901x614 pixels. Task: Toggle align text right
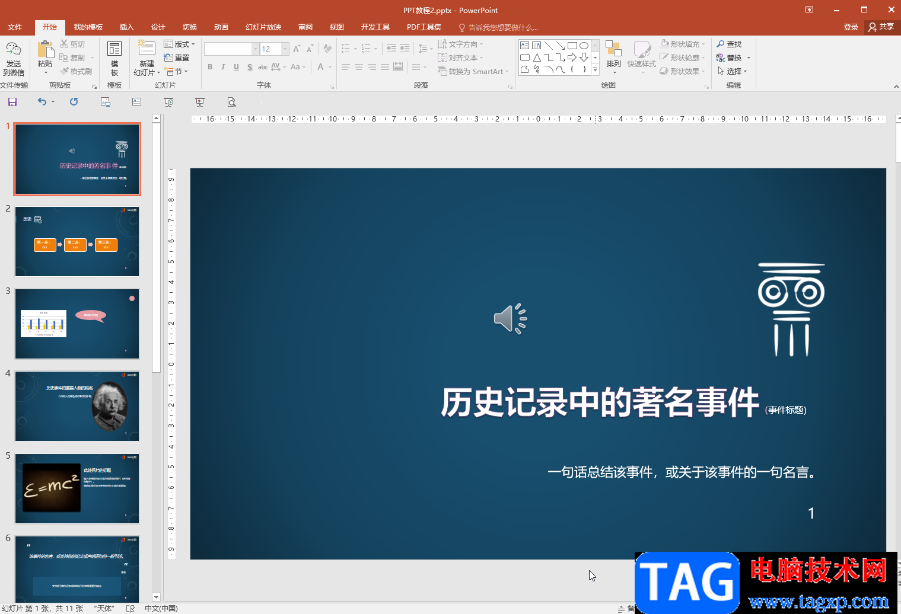tap(371, 67)
